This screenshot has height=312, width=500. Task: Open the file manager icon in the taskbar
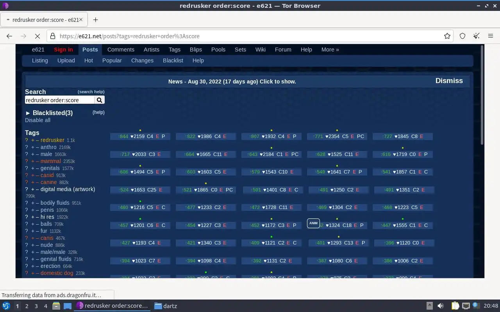pos(56,306)
